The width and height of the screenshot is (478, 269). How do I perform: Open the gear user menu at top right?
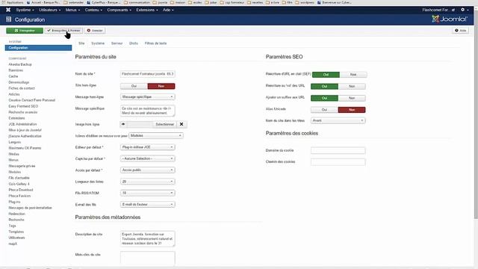(465, 10)
